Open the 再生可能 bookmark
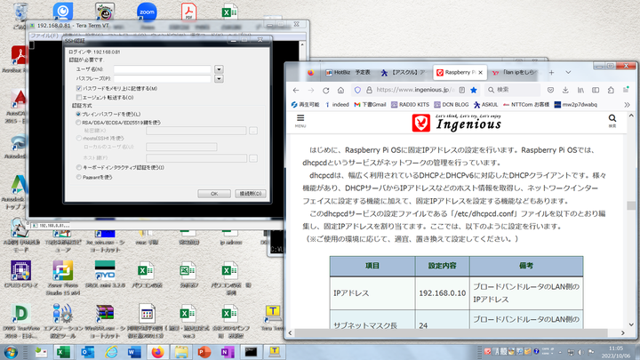640x360 pixels. 305,105
